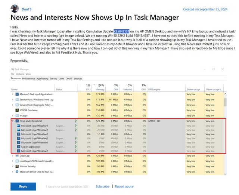Open the DonT5 profile link
The height and width of the screenshot is (195, 239).
(x=27, y=9)
